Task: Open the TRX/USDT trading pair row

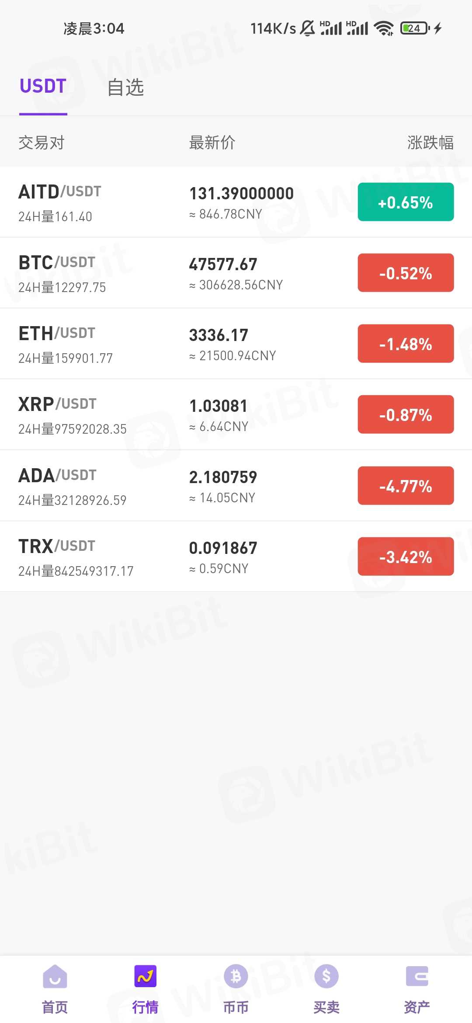Action: [131, 557]
